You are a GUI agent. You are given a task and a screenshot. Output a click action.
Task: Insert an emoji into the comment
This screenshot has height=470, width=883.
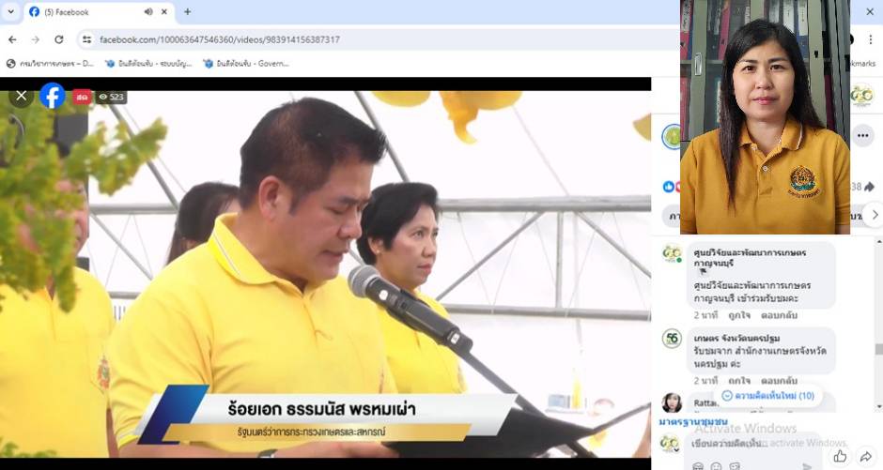pos(716,466)
